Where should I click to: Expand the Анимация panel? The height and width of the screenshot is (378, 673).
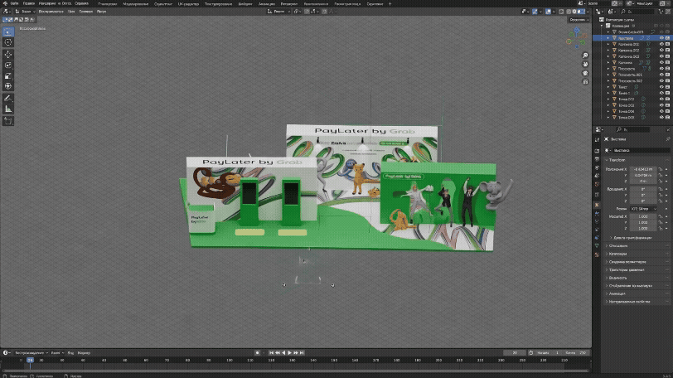pyautogui.click(x=617, y=294)
